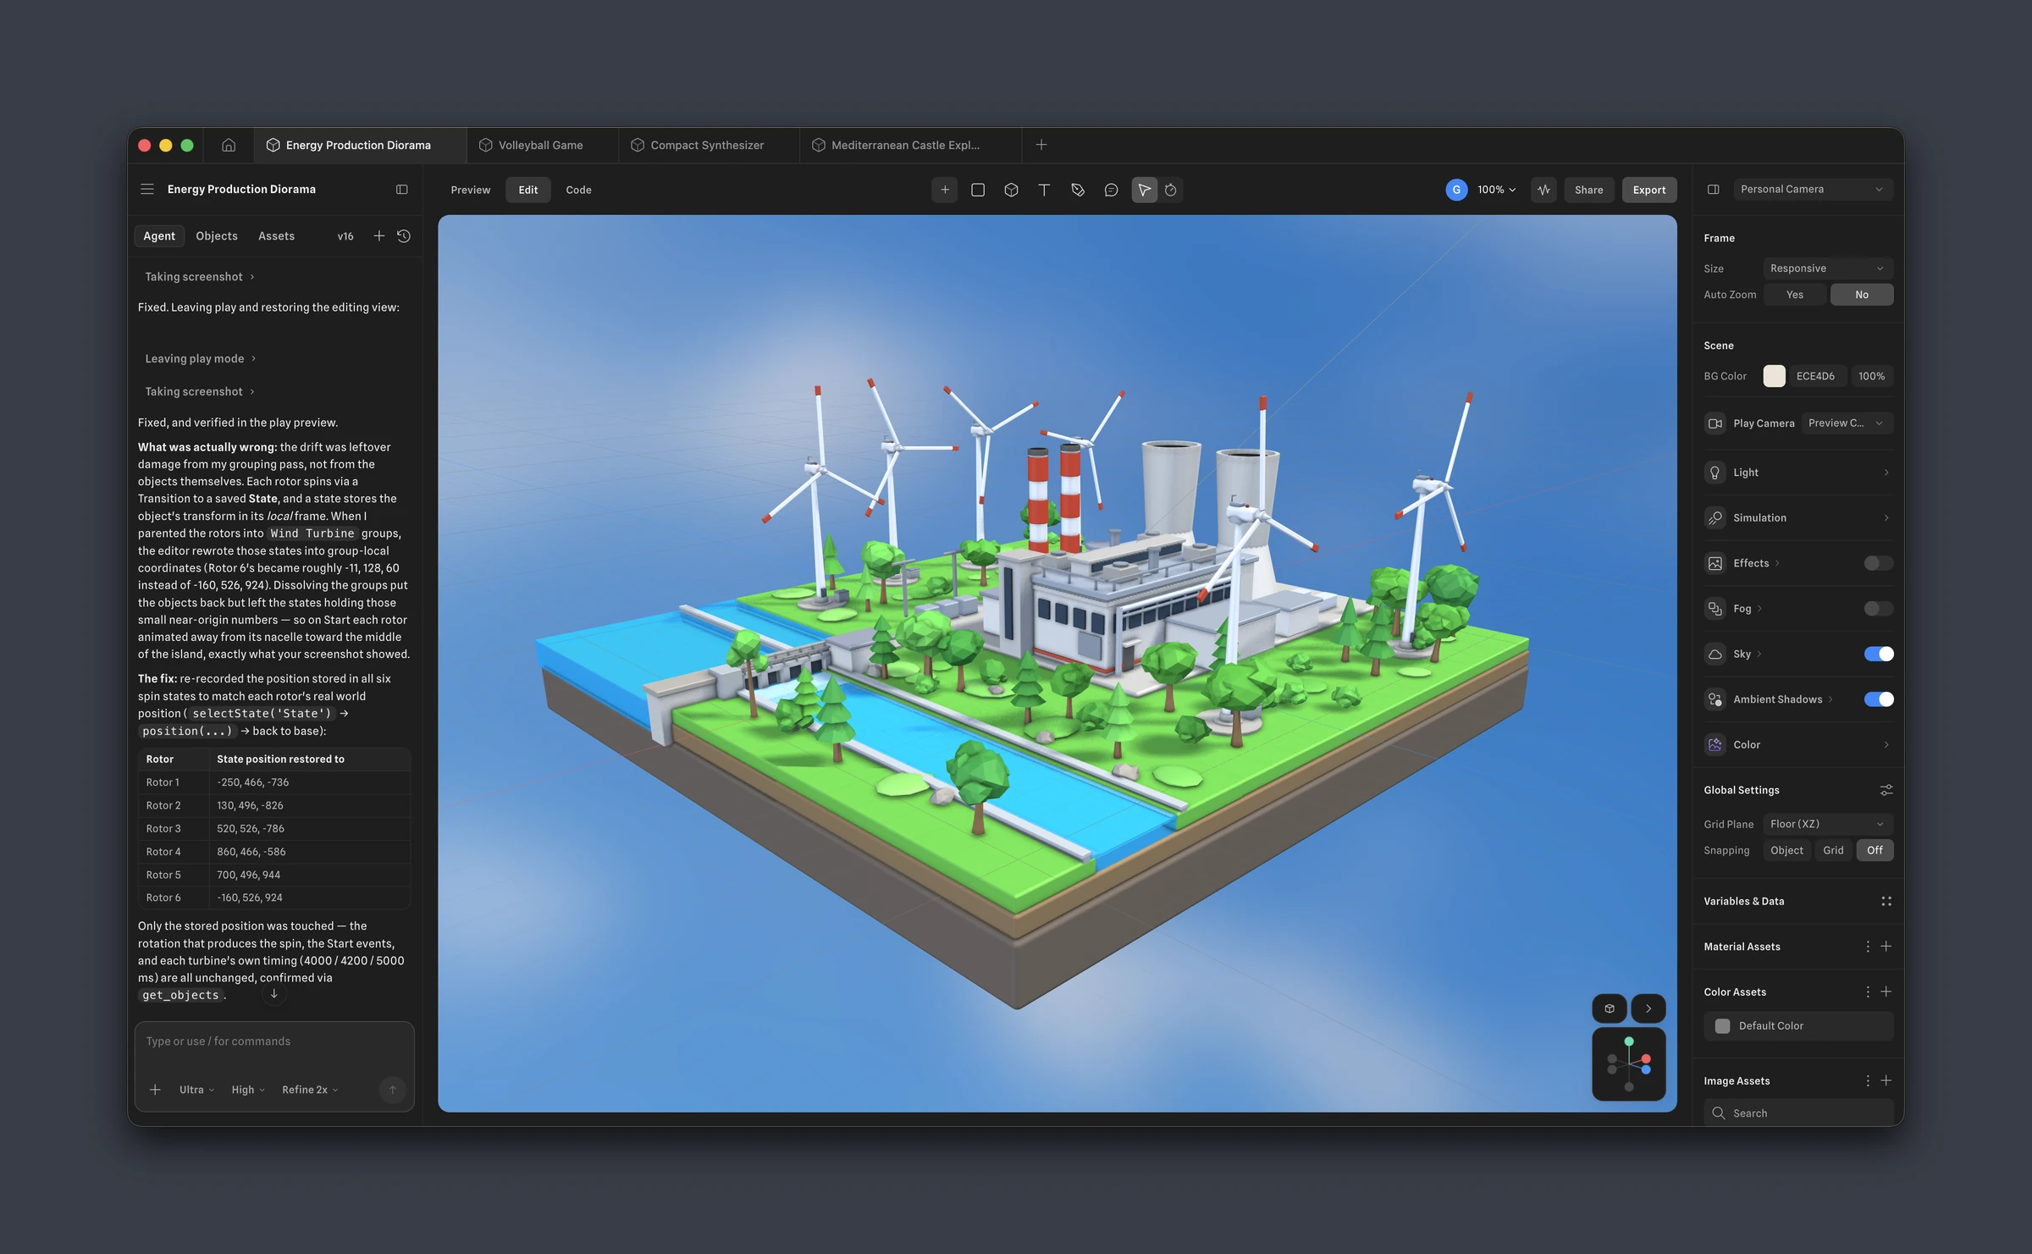
Task: Set Snapping to Grid
Action: [x=1833, y=850]
